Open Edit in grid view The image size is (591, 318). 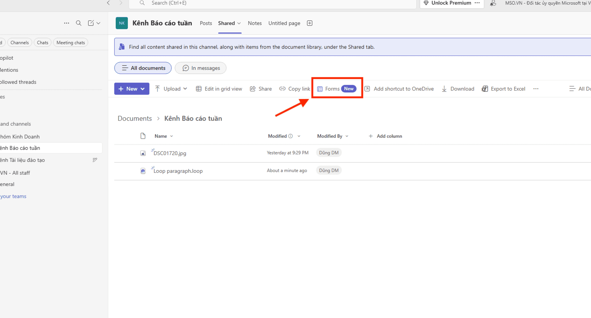(219, 89)
